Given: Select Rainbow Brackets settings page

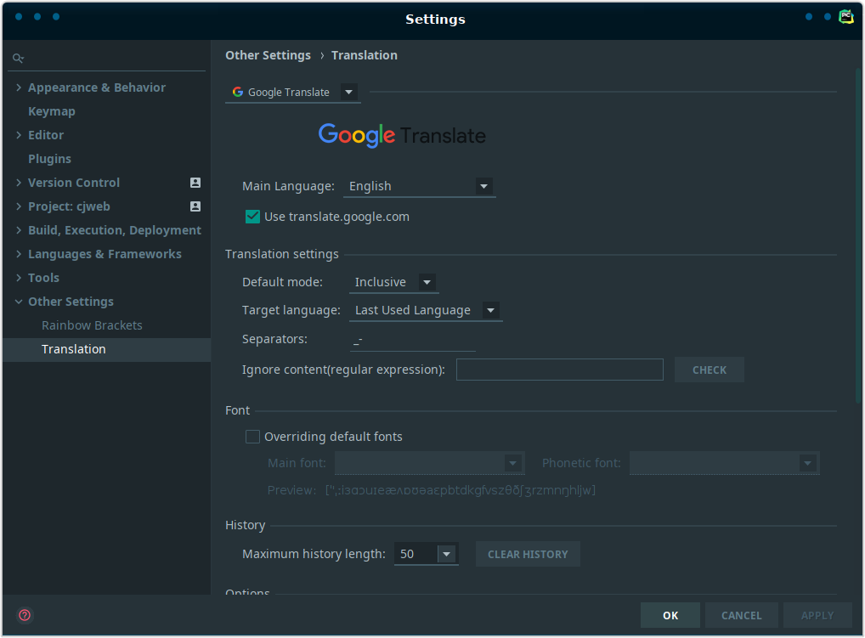Looking at the screenshot, I should tap(92, 325).
